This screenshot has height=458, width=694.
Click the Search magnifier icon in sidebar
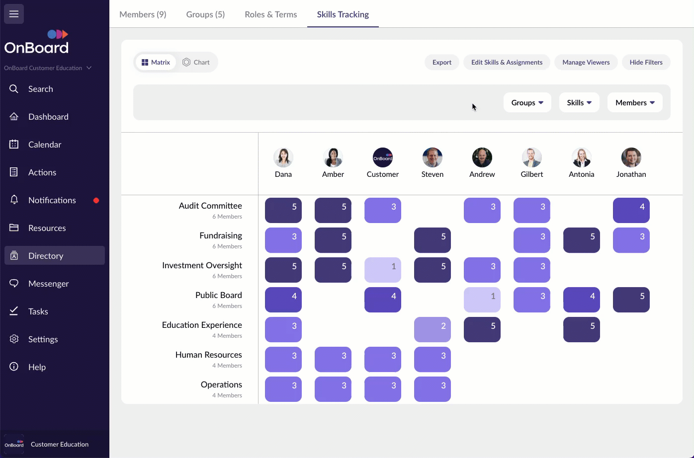(14, 89)
